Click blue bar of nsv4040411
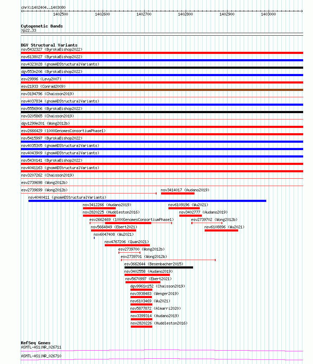The width and height of the screenshot is (313, 364). tap(147, 201)
